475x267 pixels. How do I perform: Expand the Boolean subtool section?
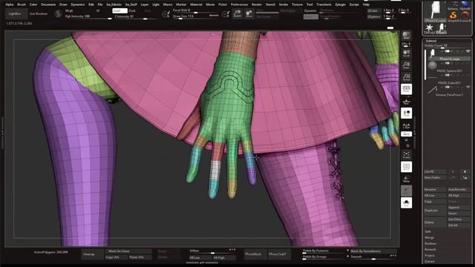(430, 243)
